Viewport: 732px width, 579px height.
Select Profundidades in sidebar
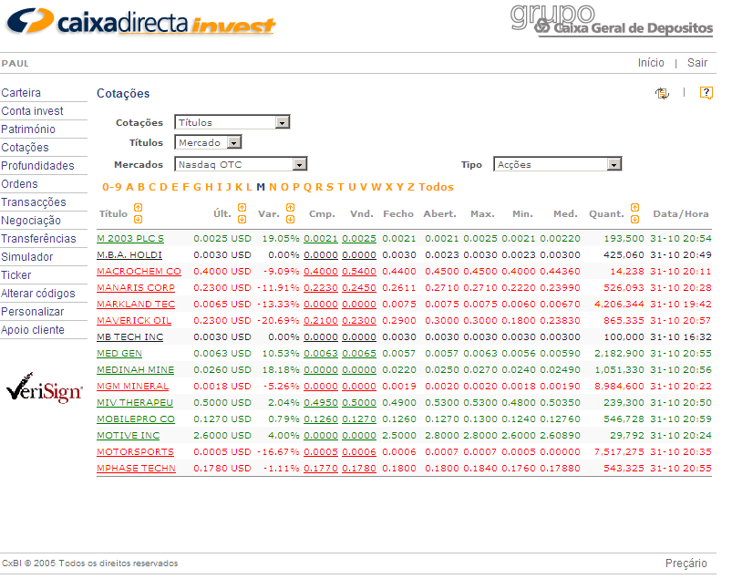[37, 166]
